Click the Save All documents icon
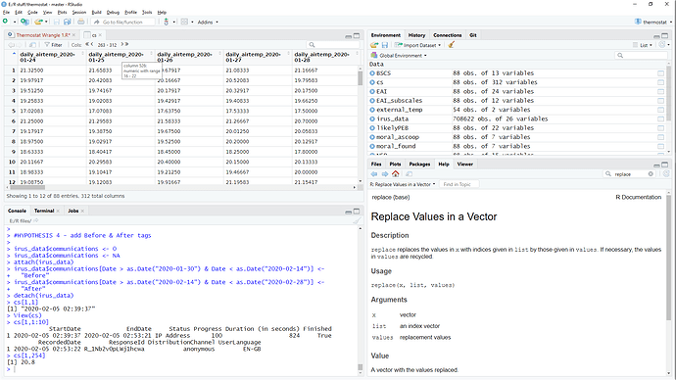 (x=68, y=22)
